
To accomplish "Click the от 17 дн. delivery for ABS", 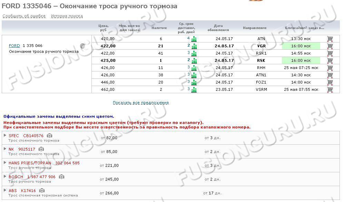I will click(x=213, y=193).
